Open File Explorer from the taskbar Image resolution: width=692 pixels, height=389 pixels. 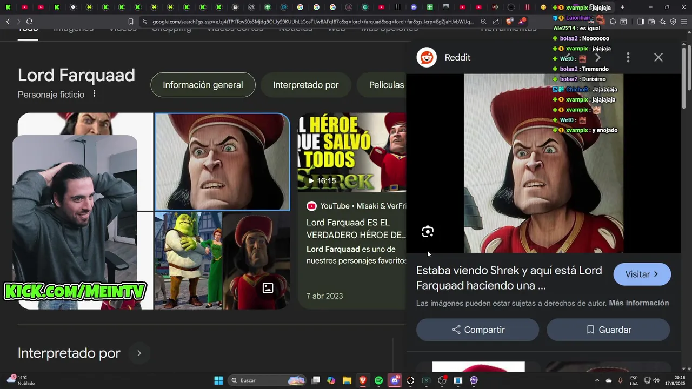click(347, 380)
